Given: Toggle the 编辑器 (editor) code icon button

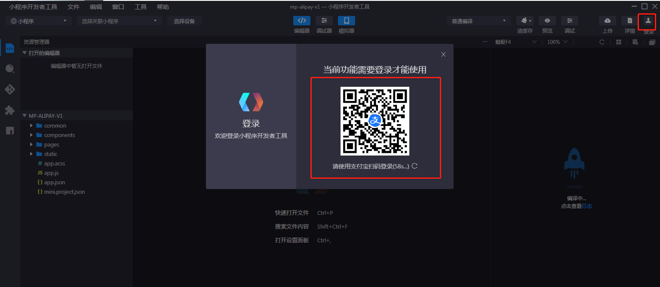Looking at the screenshot, I should pyautogui.click(x=302, y=21).
